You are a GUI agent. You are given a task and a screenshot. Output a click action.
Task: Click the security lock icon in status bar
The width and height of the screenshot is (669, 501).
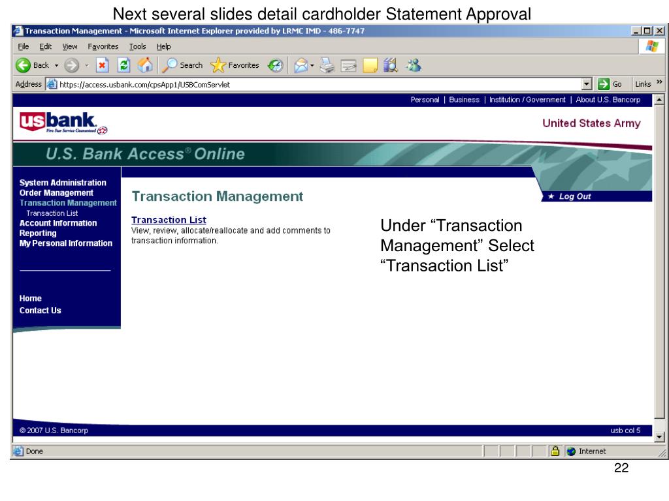[555, 451]
